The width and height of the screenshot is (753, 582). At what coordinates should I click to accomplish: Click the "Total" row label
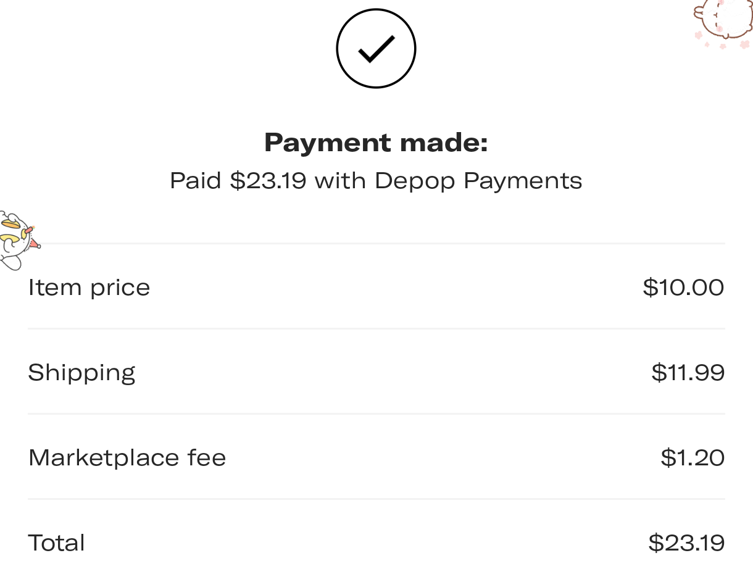(x=56, y=543)
